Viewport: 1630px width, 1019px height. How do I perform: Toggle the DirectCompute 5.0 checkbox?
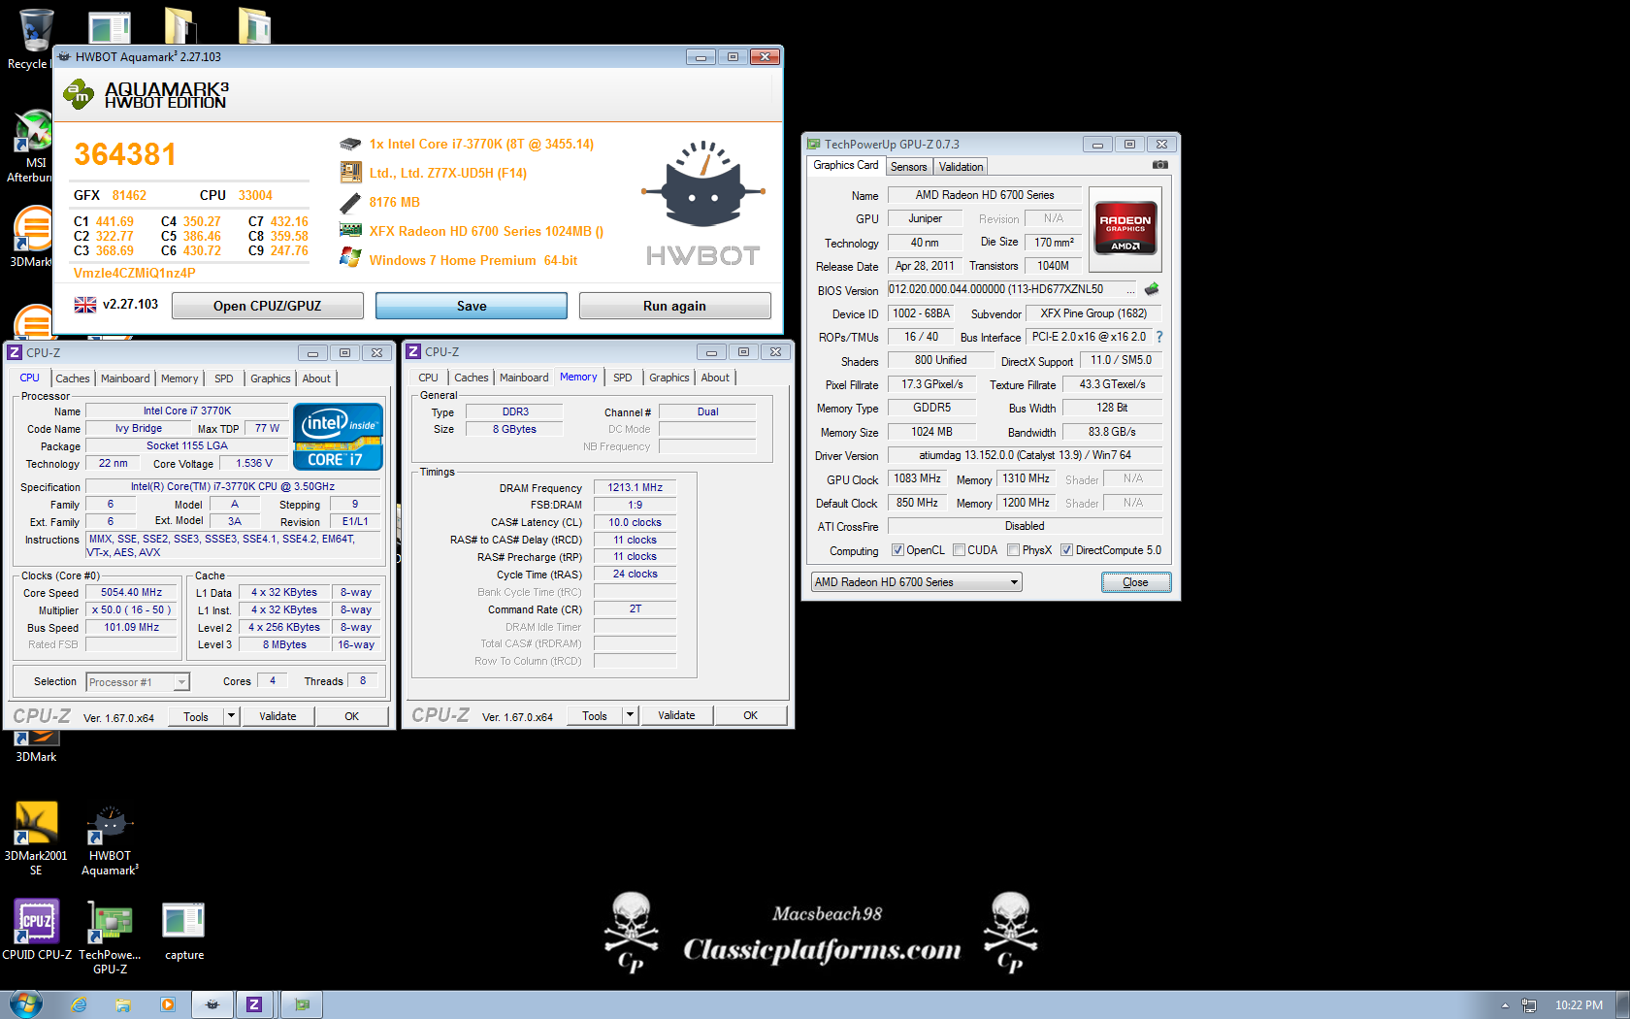click(x=1066, y=550)
